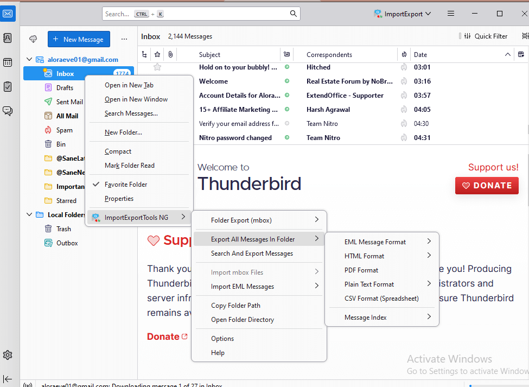Expand Message Index submenu
529x387 pixels.
382,317
